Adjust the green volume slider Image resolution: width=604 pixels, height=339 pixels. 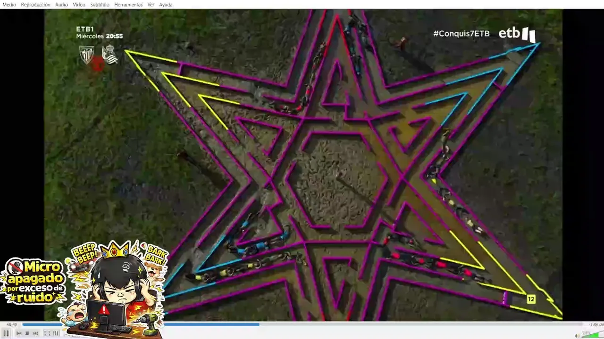[x=593, y=335]
